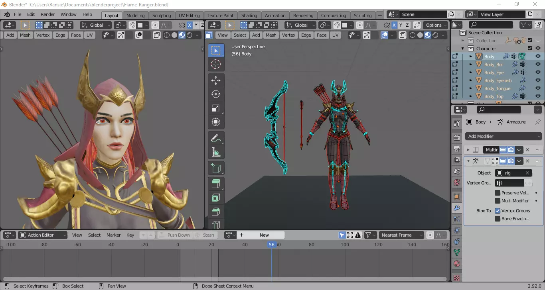
Task: Uncheck Vertex Groups under Bind To
Action: [x=498, y=211]
